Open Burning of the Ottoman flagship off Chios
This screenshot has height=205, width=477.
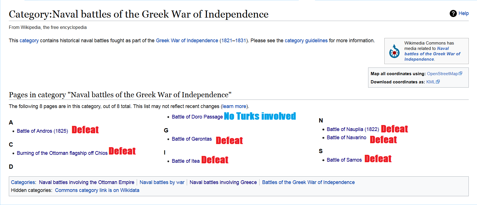(62, 153)
